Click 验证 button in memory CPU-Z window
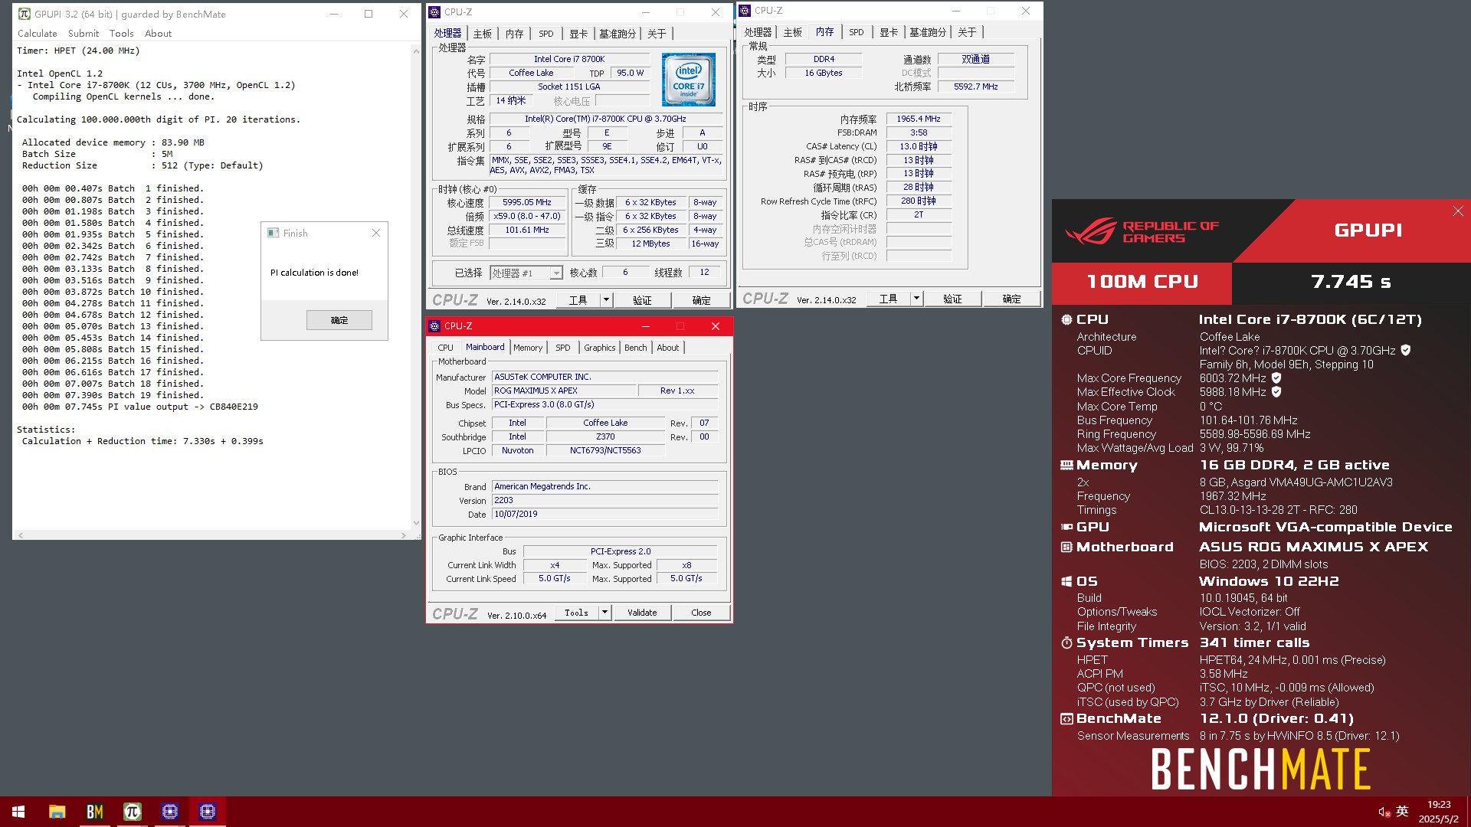The height and width of the screenshot is (827, 1471). pyautogui.click(x=952, y=299)
